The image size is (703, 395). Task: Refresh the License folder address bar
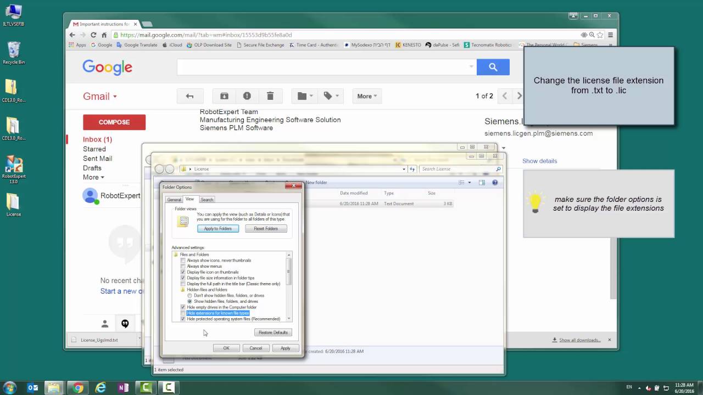(412, 169)
